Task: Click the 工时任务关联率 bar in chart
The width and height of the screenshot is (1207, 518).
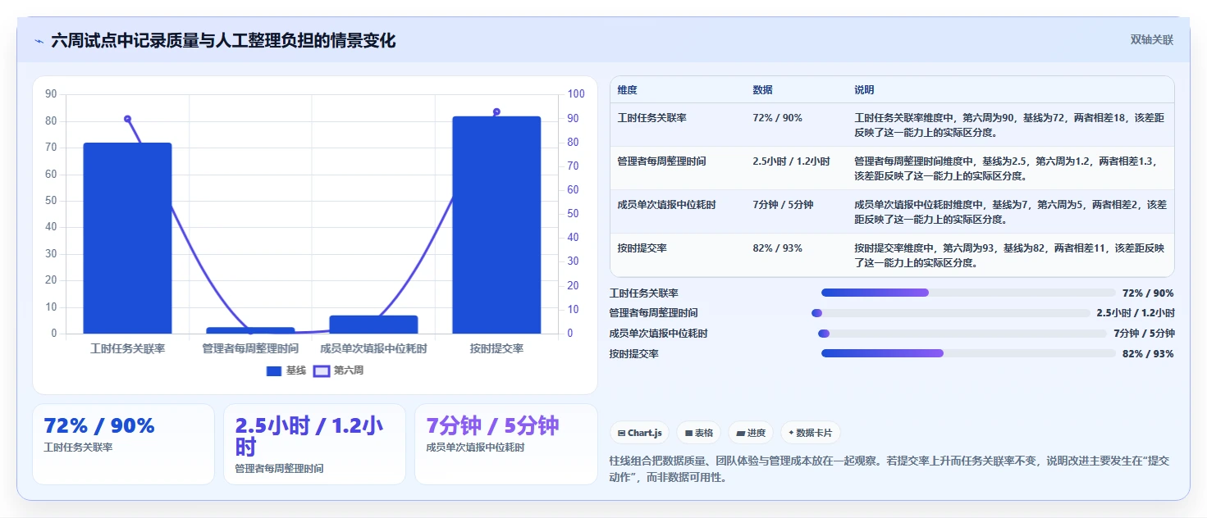Action: point(127,239)
